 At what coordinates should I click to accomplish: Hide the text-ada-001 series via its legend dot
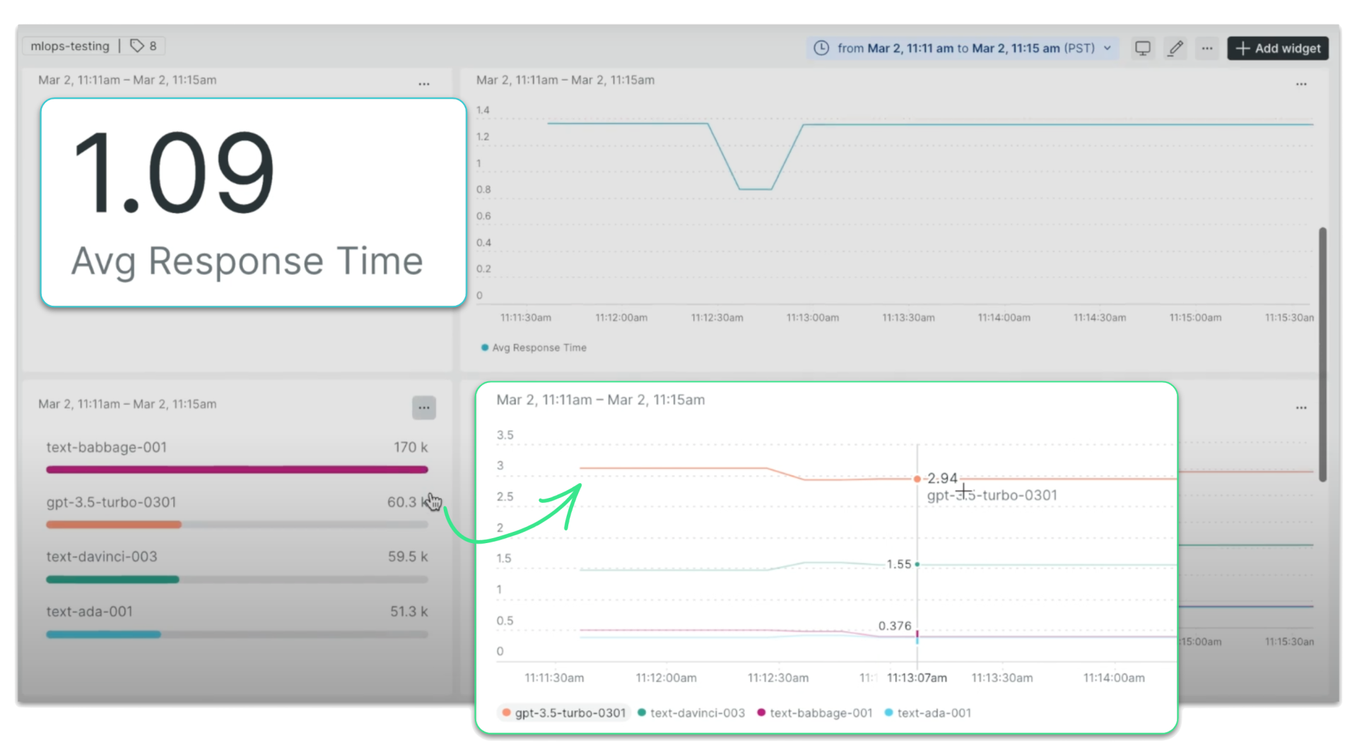(888, 713)
